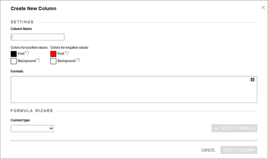This screenshot has height=159, width=268.
Task: Click the Content type label
Action: [20, 120]
